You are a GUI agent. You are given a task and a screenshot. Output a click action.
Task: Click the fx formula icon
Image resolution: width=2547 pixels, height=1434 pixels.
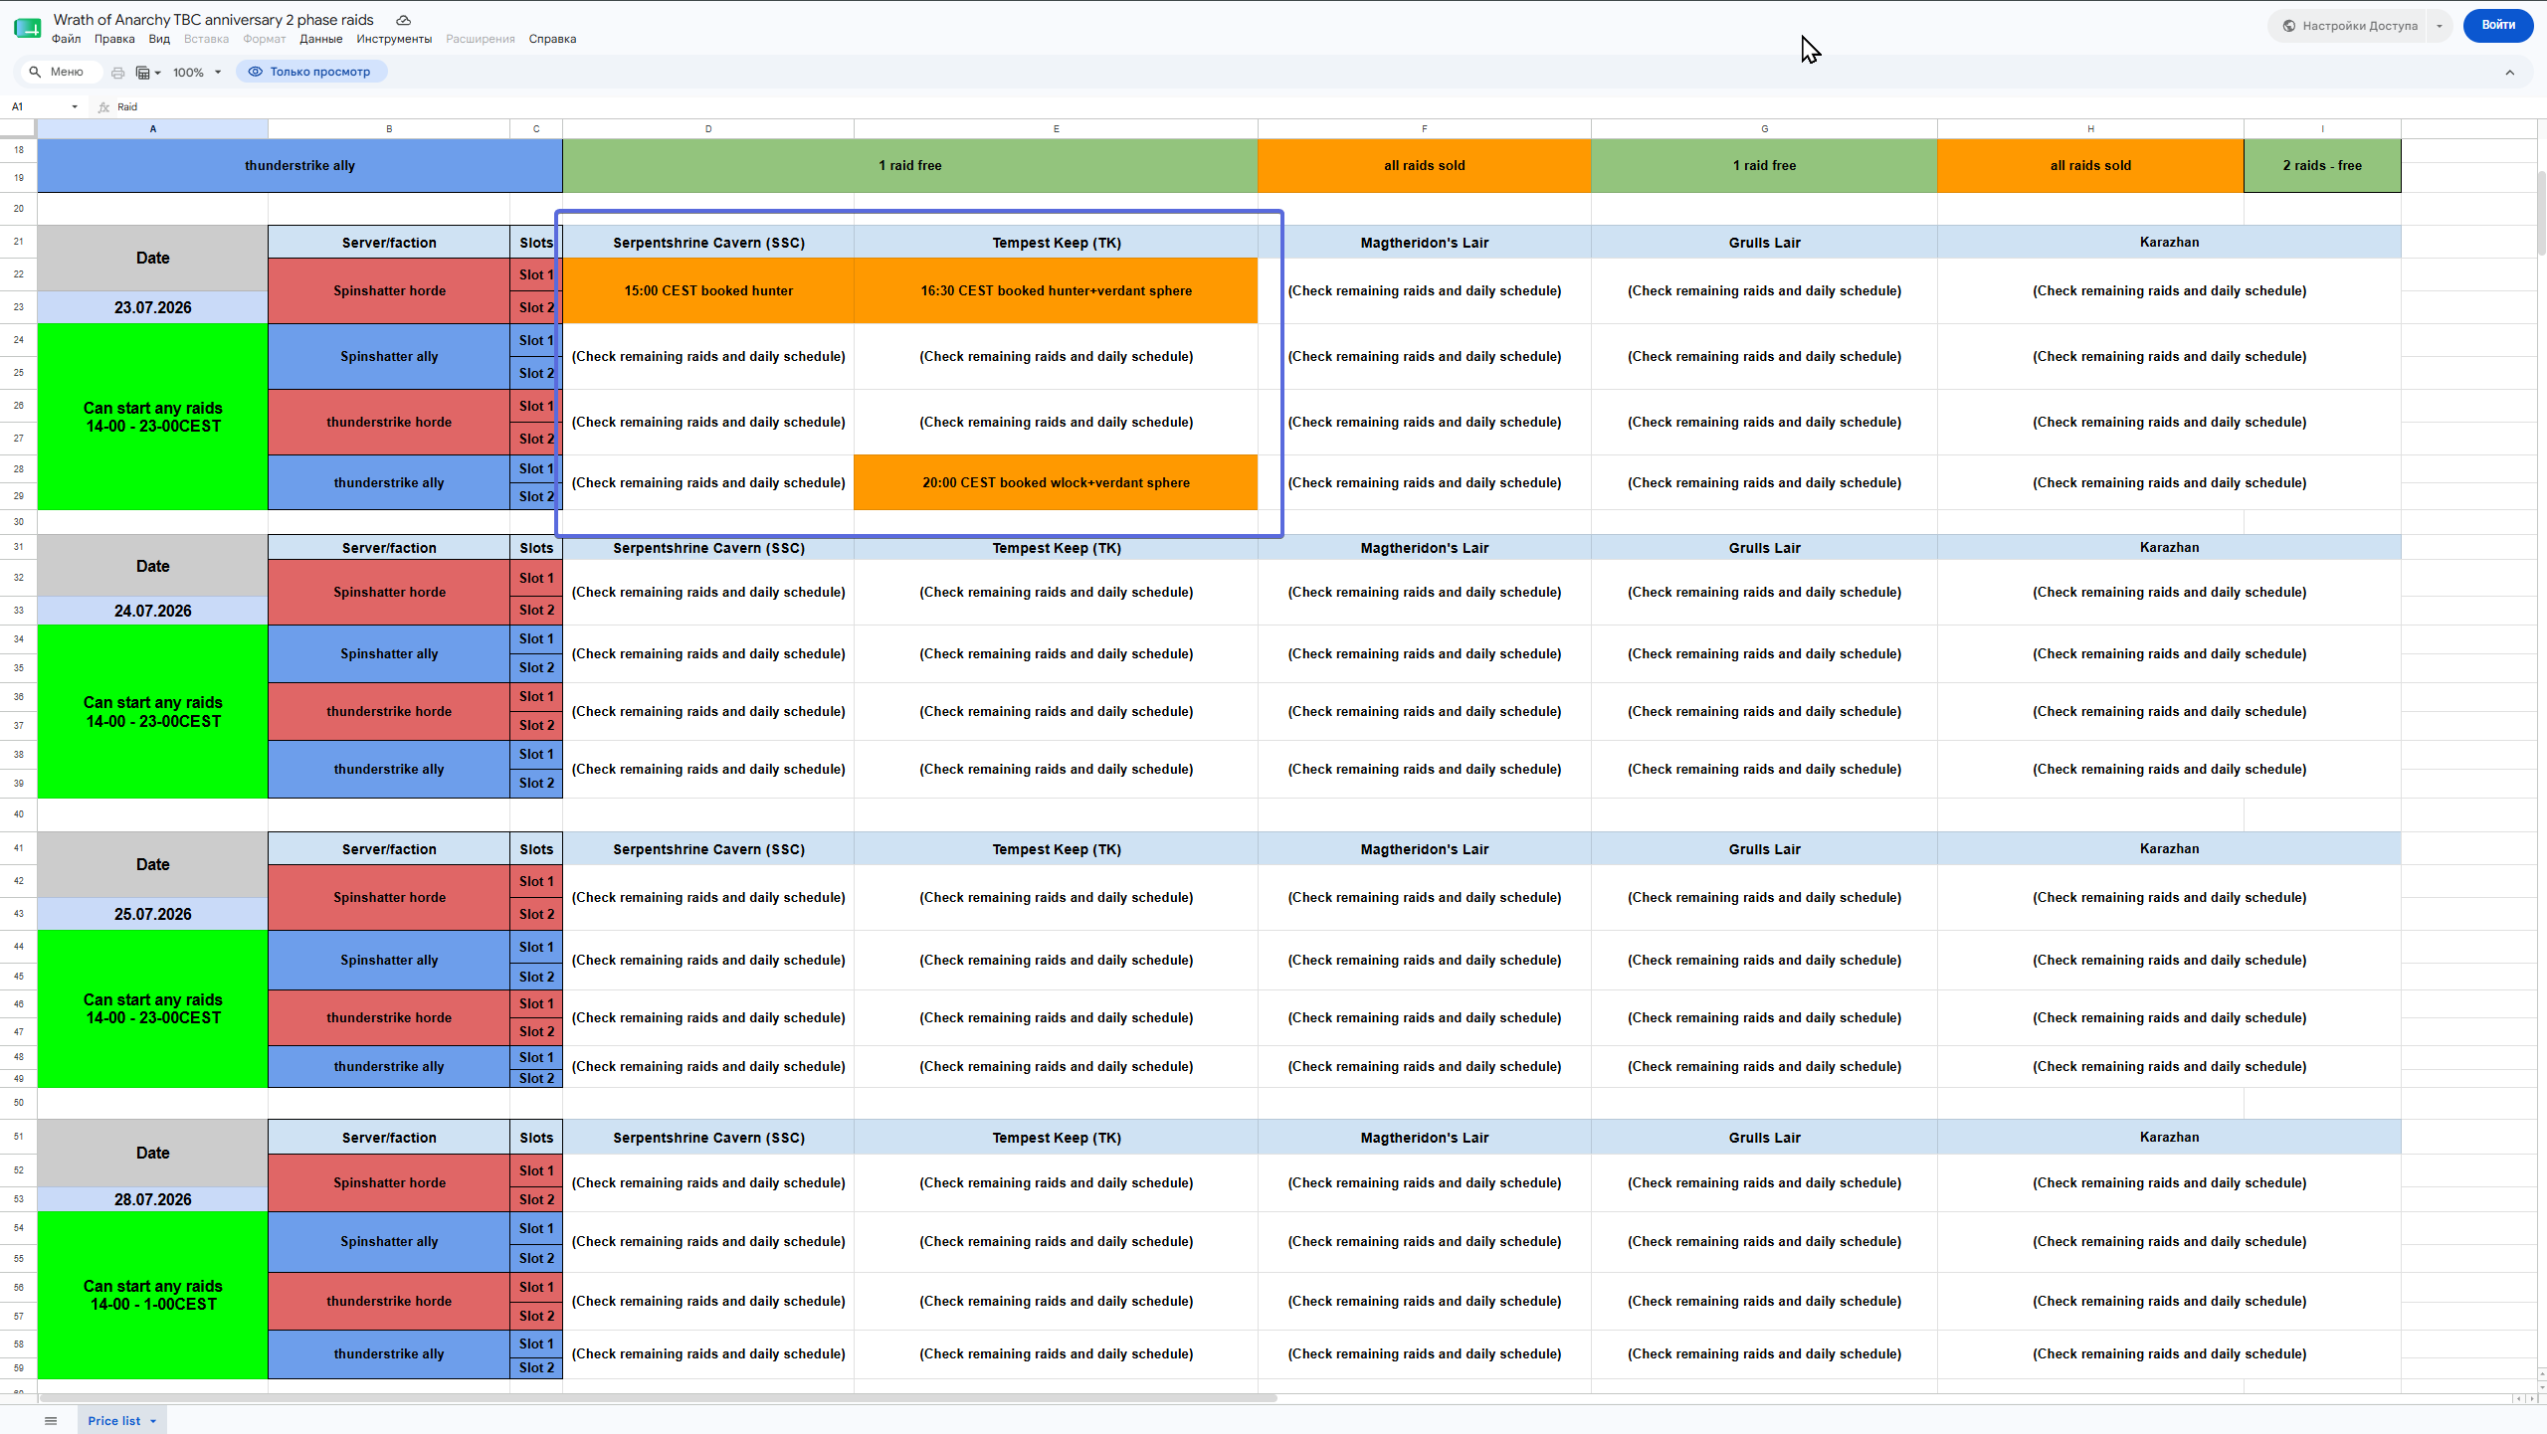[x=103, y=106]
